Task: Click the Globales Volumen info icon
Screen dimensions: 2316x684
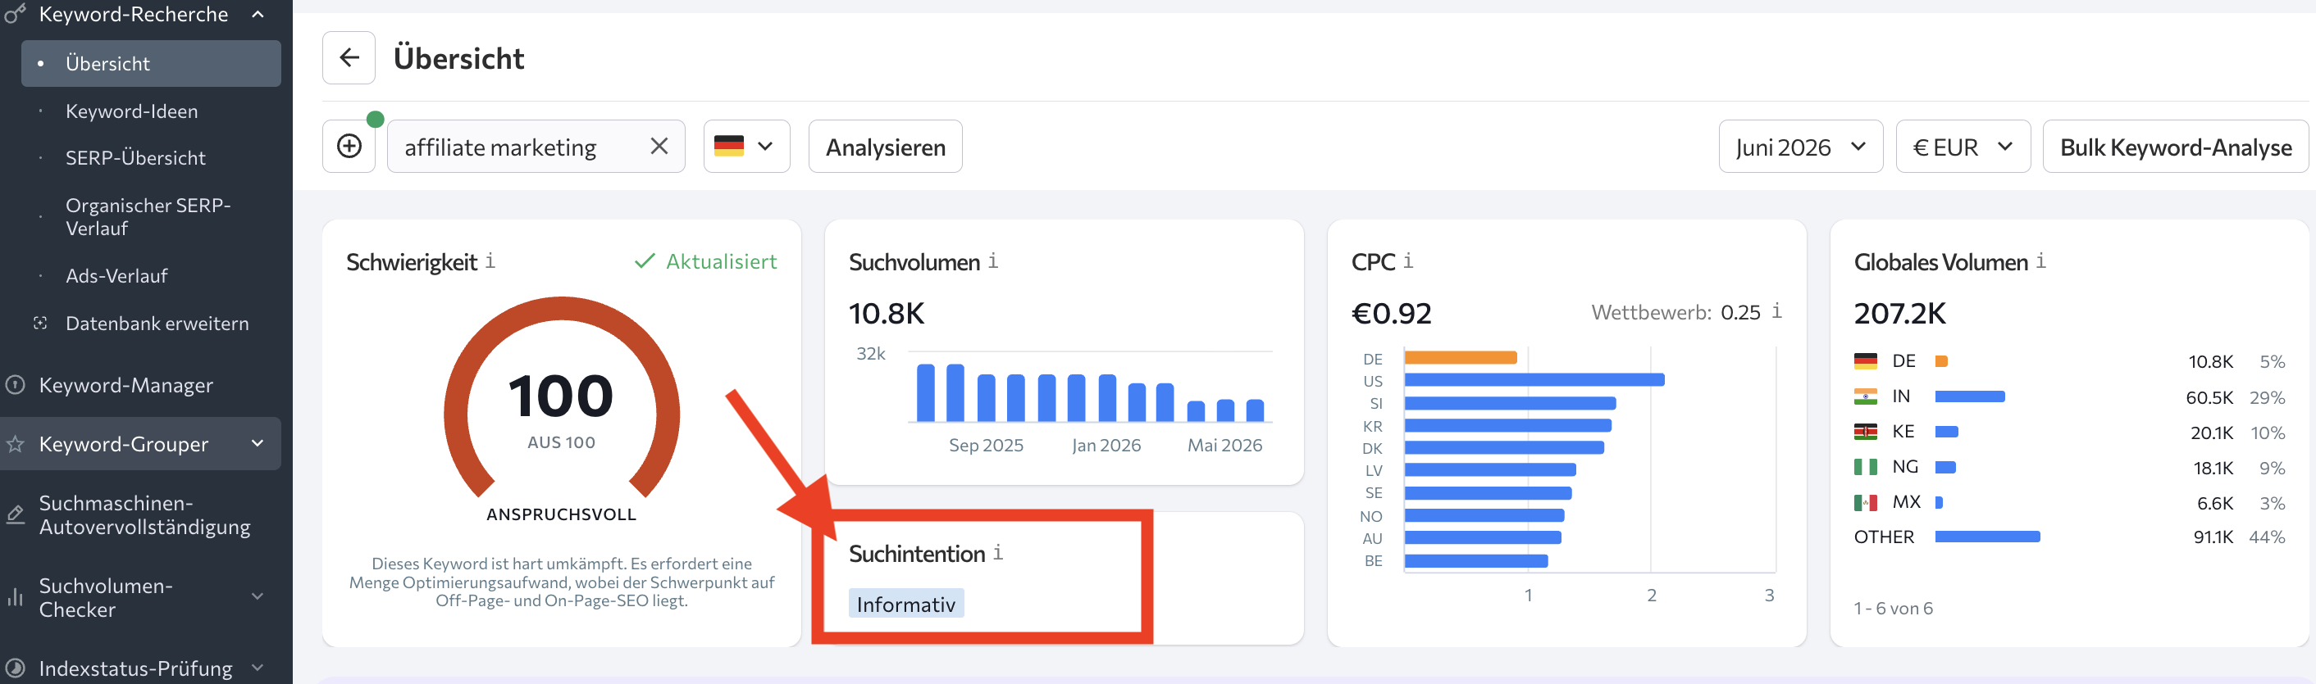Action: 2041,261
